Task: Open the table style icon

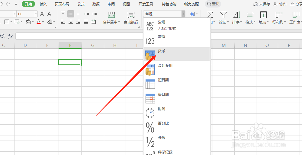Action: pos(192,14)
